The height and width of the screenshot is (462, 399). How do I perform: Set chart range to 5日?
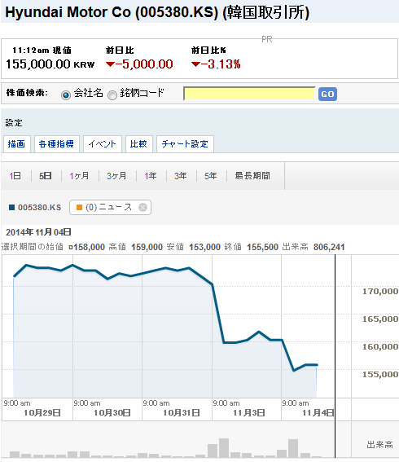[46, 176]
